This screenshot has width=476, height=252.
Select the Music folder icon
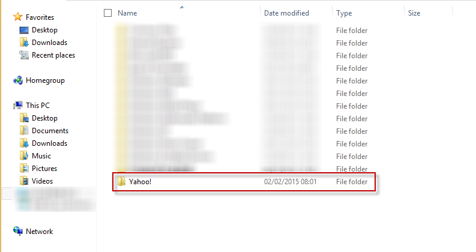pyautogui.click(x=24, y=156)
